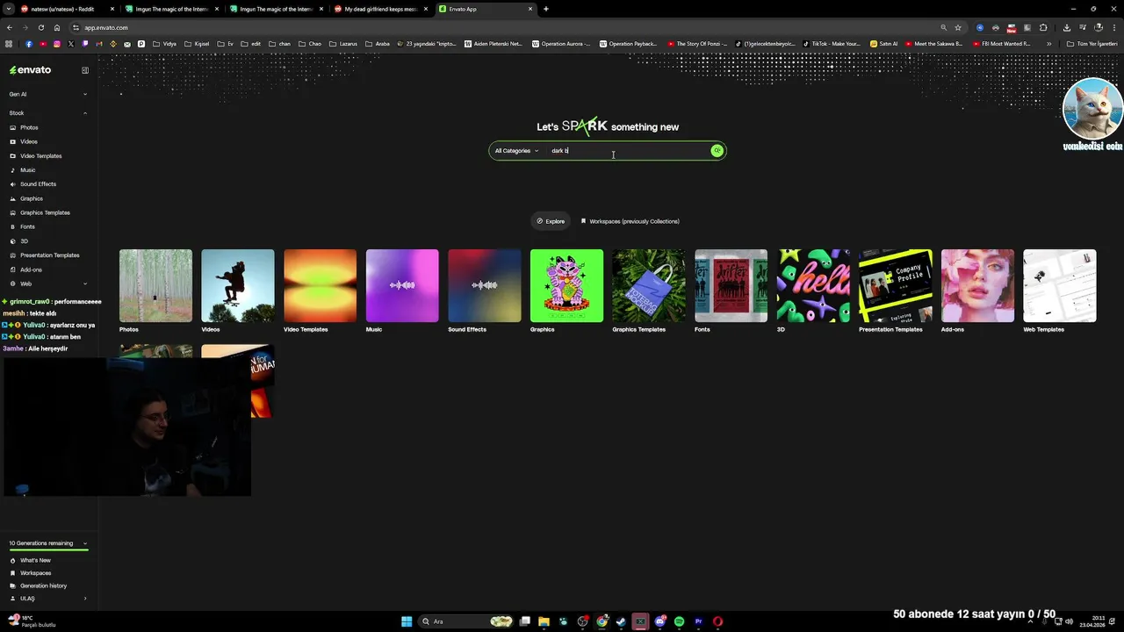Viewport: 1124px width, 632px height.
Task: Bookmark this page with the star icon
Action: pyautogui.click(x=958, y=27)
